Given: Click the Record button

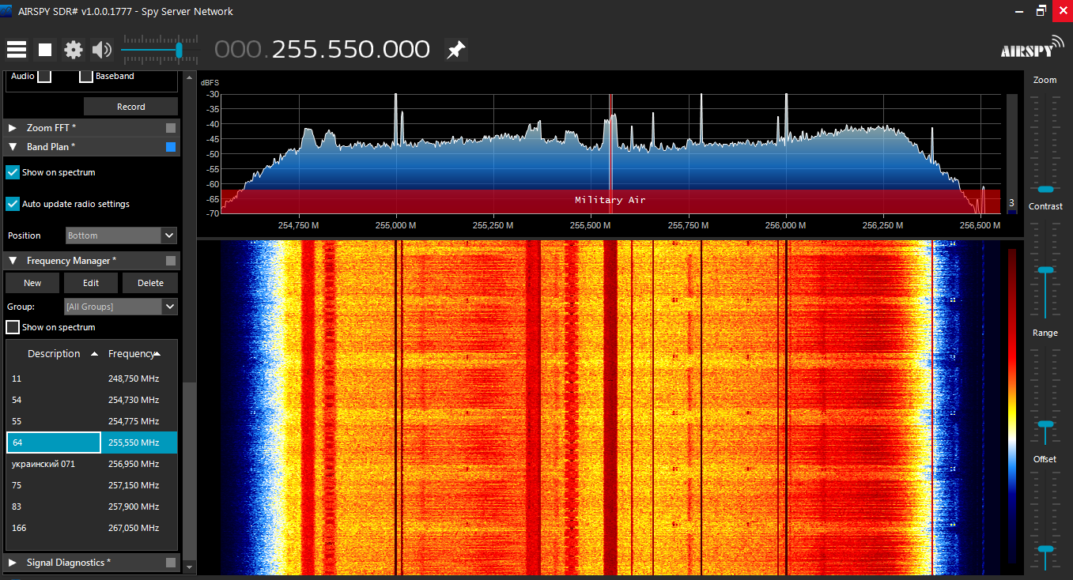Looking at the screenshot, I should (x=130, y=106).
